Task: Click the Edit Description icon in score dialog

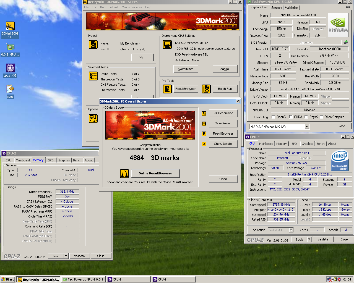Action: pyautogui.click(x=204, y=113)
